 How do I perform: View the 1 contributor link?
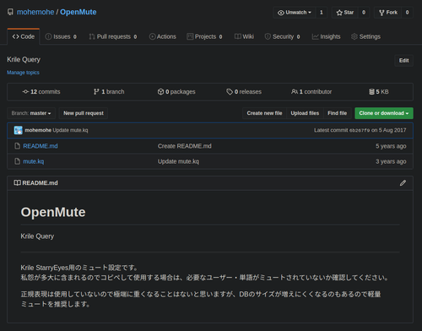click(x=311, y=92)
